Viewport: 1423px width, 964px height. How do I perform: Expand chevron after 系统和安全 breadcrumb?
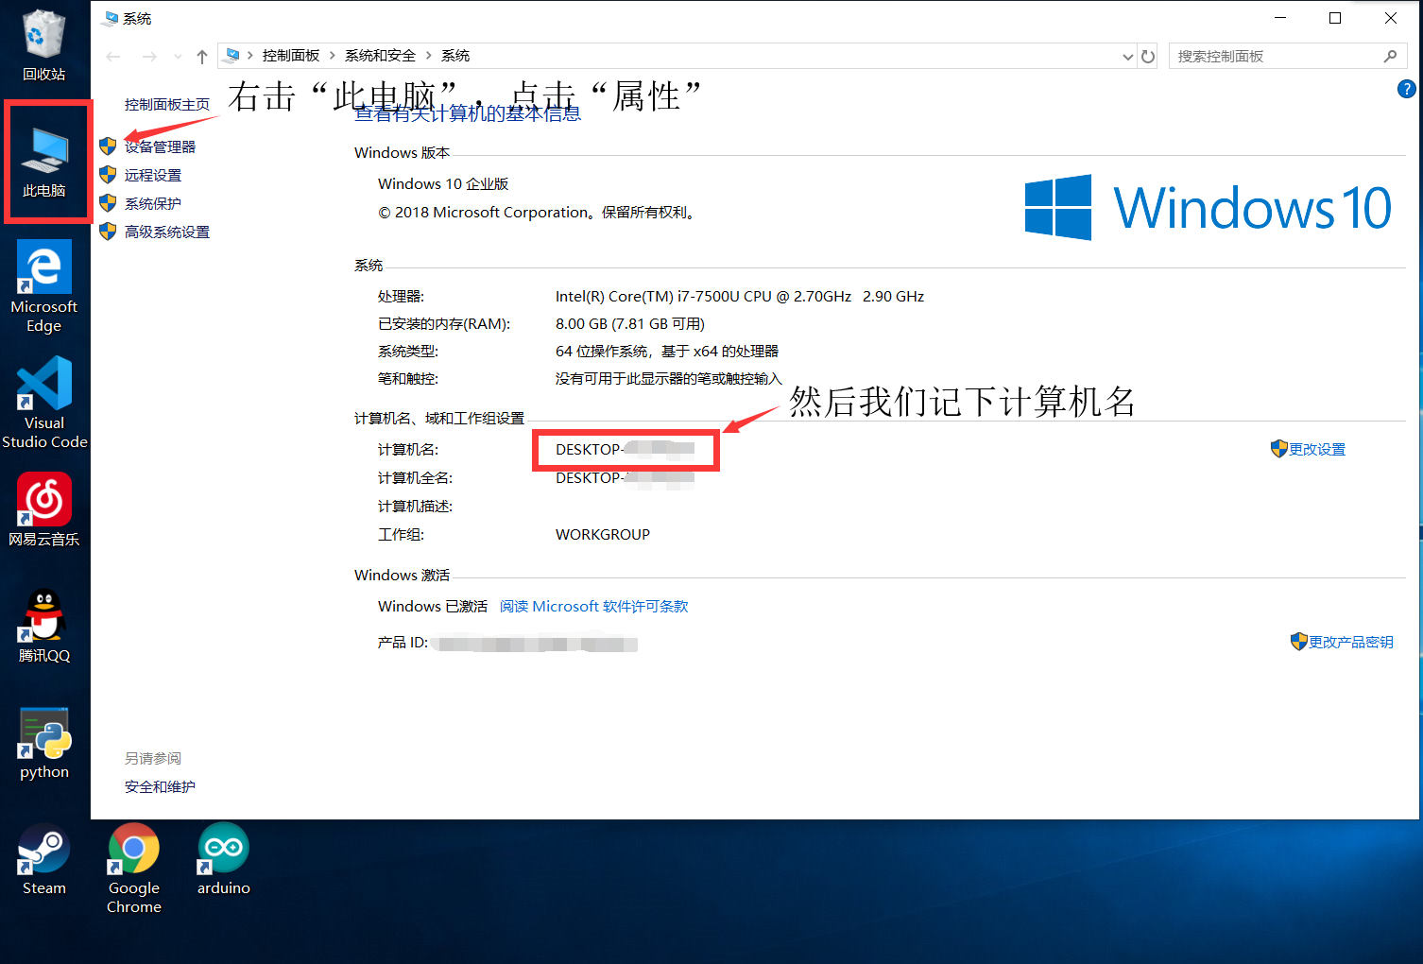429,56
